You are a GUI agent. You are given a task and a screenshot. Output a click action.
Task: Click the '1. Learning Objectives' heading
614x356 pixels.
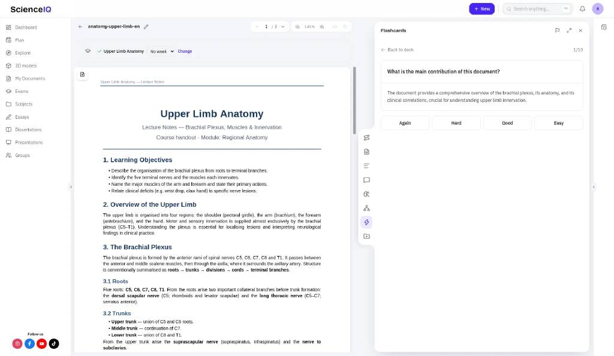(x=137, y=159)
